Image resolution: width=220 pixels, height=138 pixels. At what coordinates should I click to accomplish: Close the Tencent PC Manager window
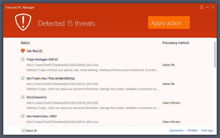(213, 7)
